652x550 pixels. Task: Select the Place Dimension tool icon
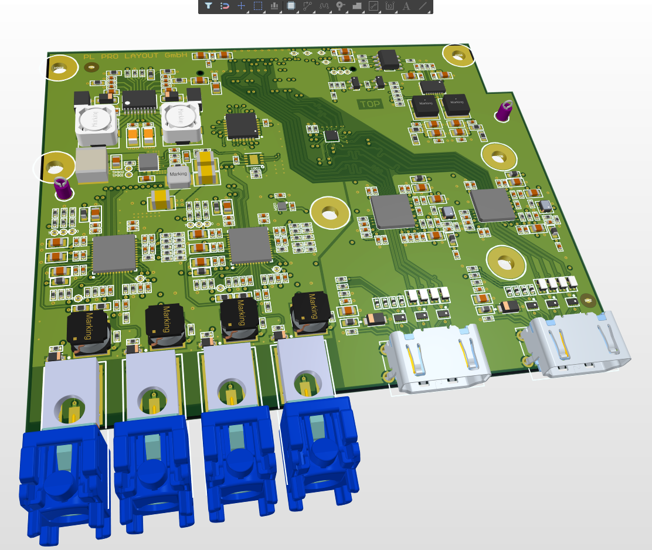[390, 6]
